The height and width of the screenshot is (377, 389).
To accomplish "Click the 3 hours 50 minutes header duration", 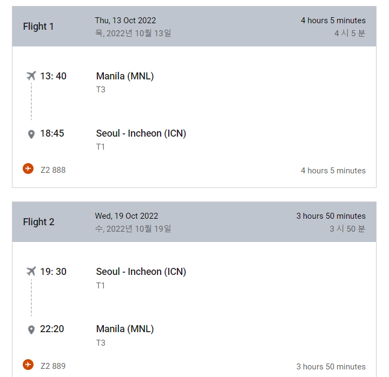I will (331, 216).
